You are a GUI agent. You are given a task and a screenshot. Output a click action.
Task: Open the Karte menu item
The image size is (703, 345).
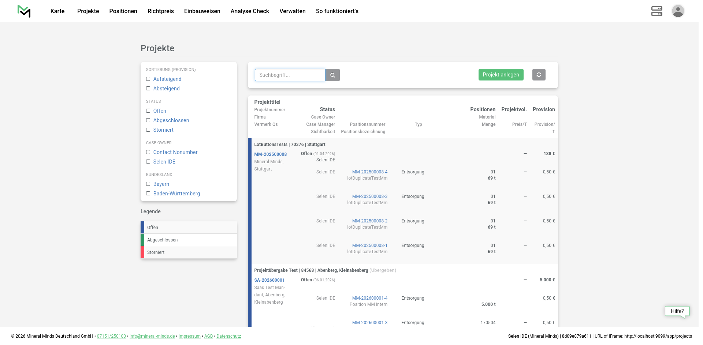[x=57, y=11]
